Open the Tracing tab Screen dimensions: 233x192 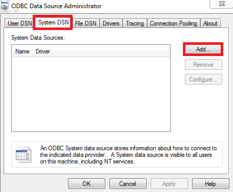135,23
